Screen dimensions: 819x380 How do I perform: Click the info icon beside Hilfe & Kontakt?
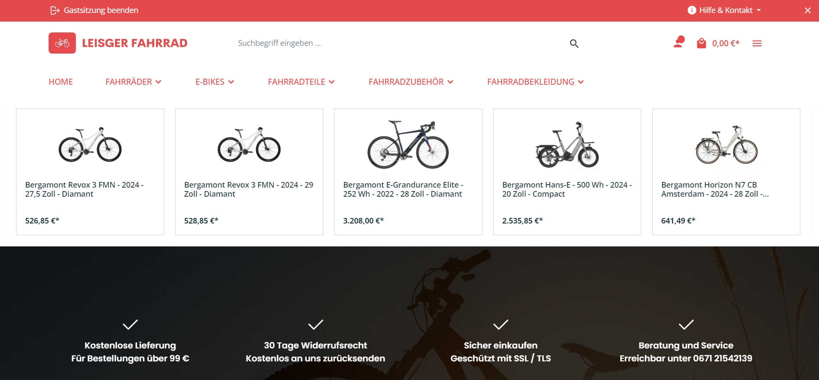692,10
